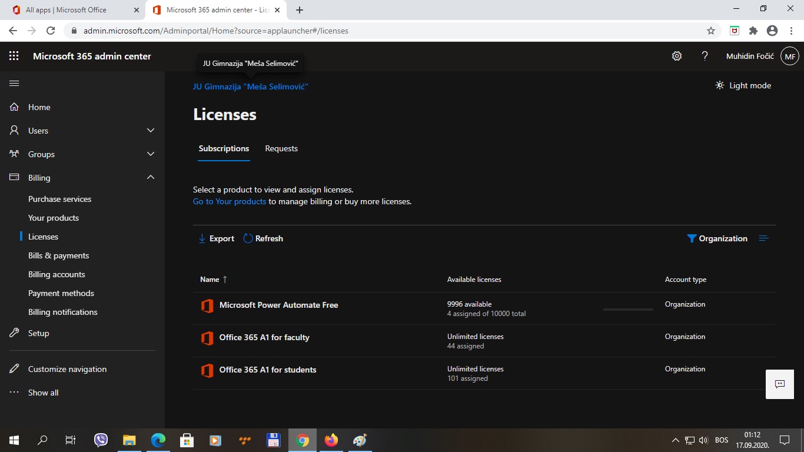Image resolution: width=804 pixels, height=452 pixels.
Task: Open Chrome profile icon
Action: pos(772,31)
